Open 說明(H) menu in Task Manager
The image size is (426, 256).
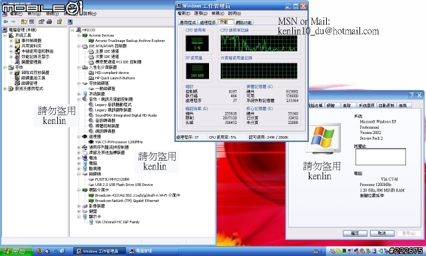[x=234, y=13]
